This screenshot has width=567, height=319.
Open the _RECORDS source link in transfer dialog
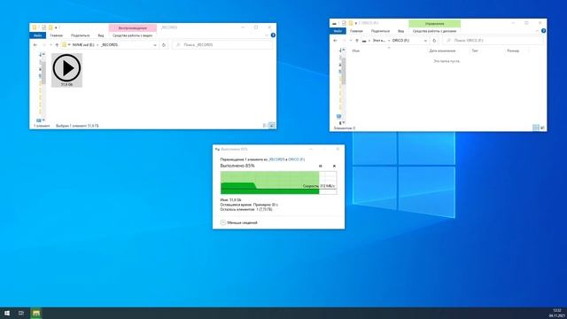pyautogui.click(x=276, y=159)
